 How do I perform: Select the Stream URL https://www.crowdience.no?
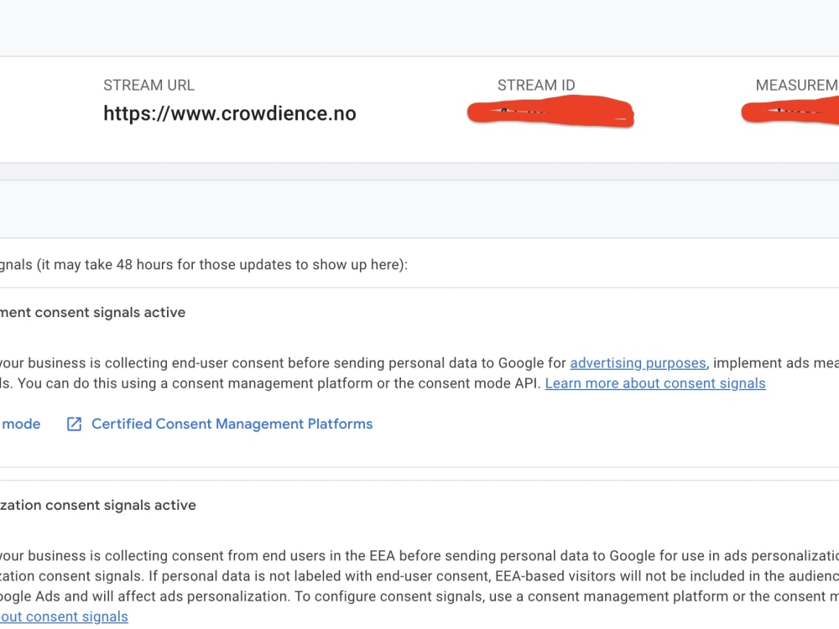tap(229, 113)
